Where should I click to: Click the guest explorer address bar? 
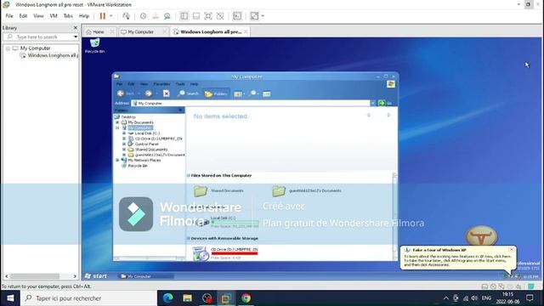pyautogui.click(x=251, y=104)
